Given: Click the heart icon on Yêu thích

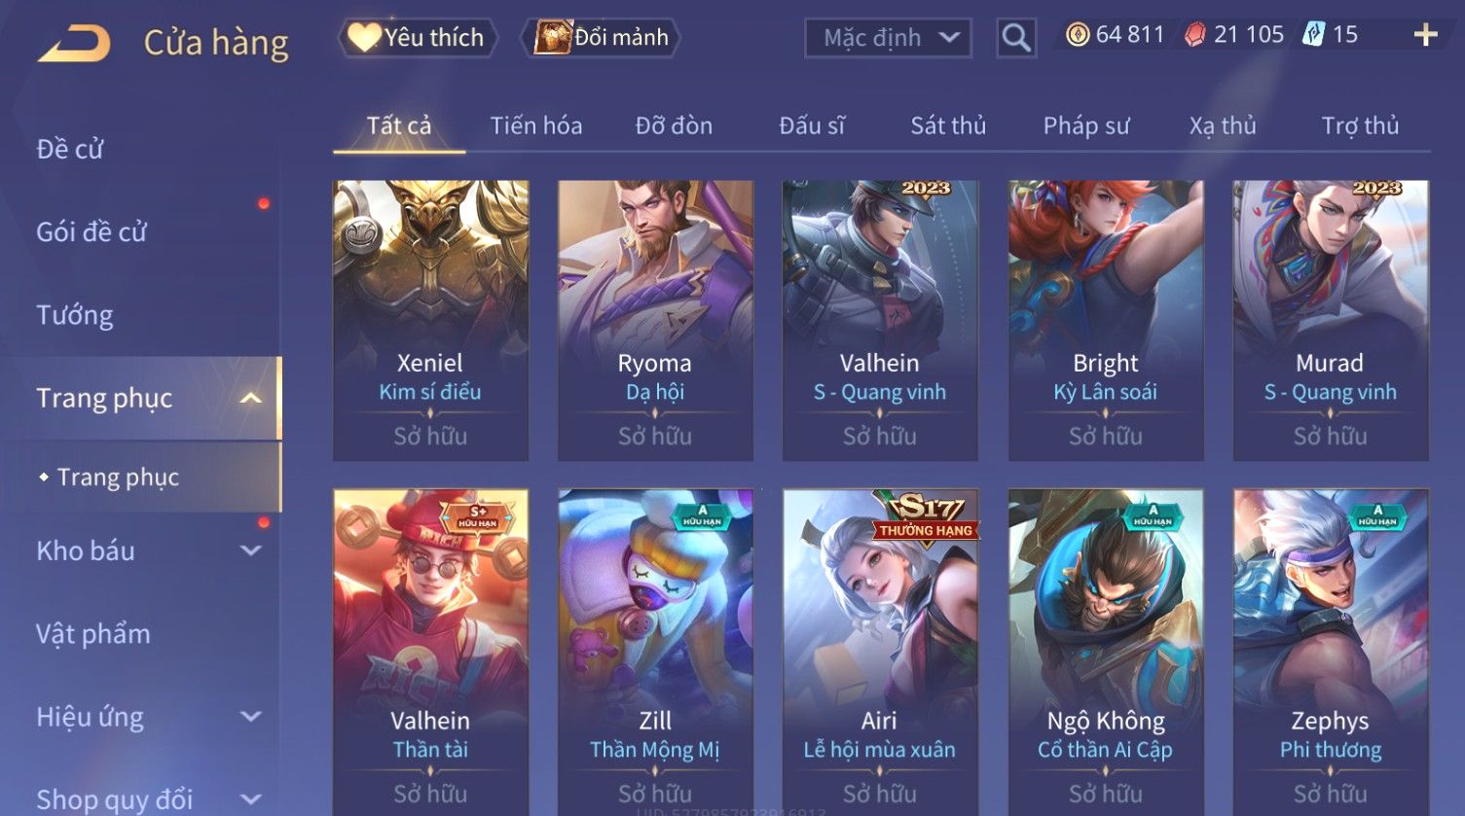Looking at the screenshot, I should pos(364,38).
